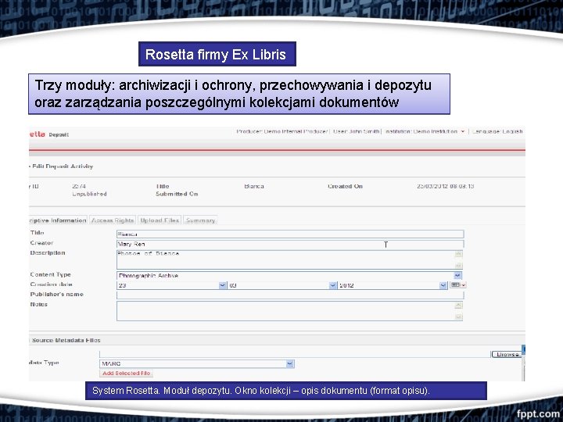
Task: Click the Source Metadata Files section header
Action: coord(66,340)
